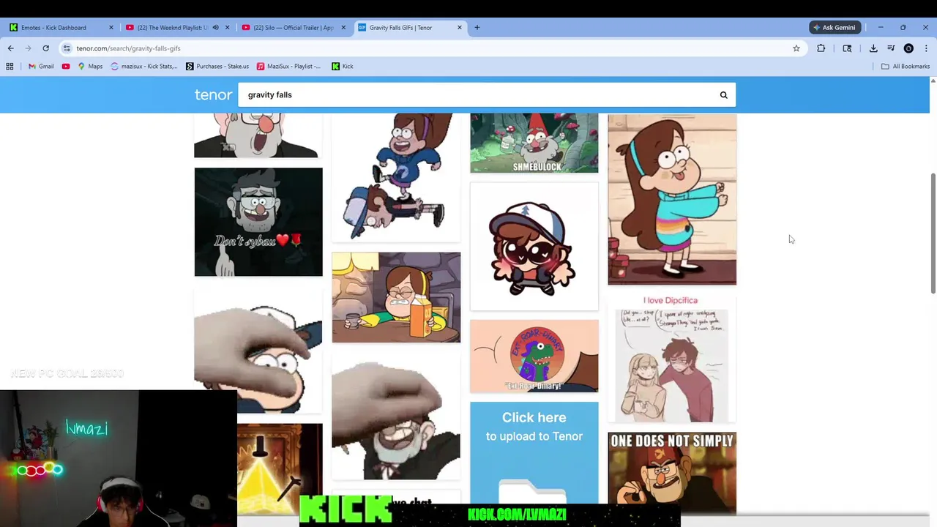Viewport: 937px width, 527px height.
Task: Go back to previous page
Action: click(10, 48)
